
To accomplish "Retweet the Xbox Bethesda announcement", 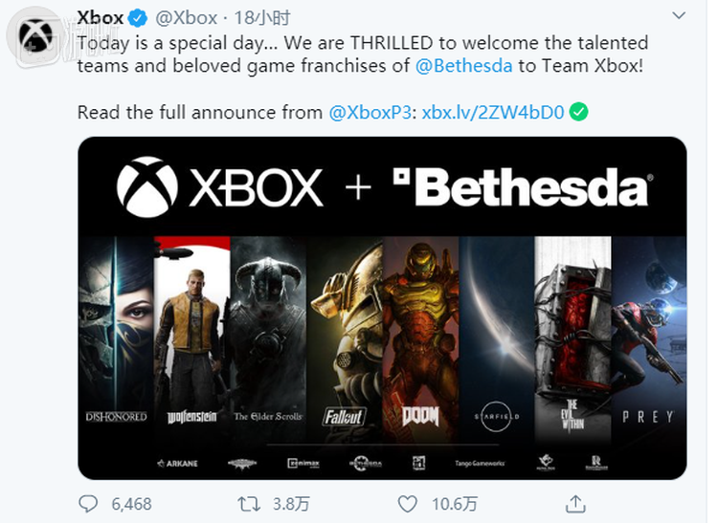I will (x=250, y=503).
